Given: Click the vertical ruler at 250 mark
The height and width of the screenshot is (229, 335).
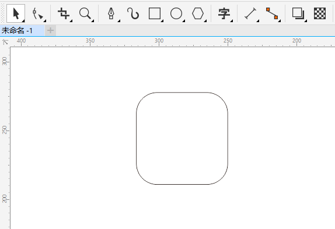Looking at the screenshot, I should (x=5, y=130).
